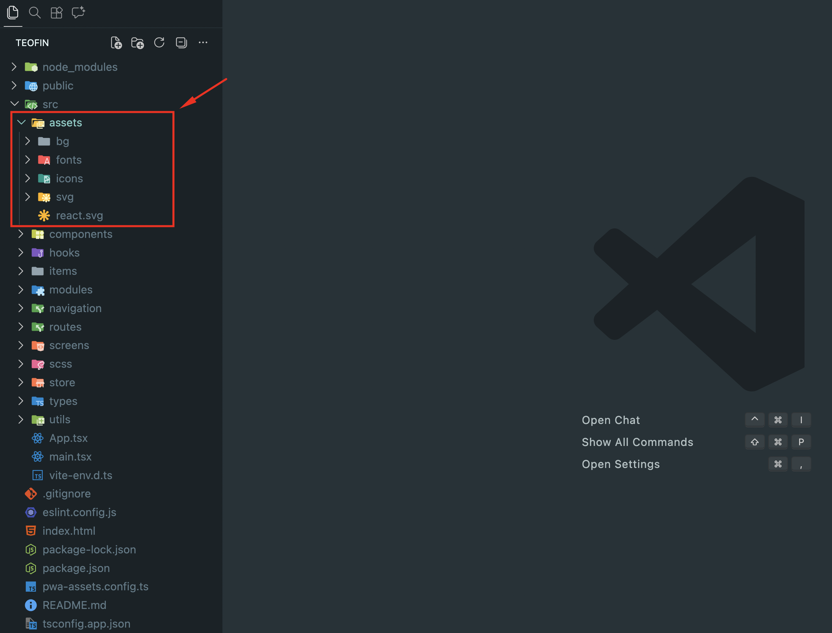Open the package.json file
Screen dimensions: 832x633
(76, 568)
